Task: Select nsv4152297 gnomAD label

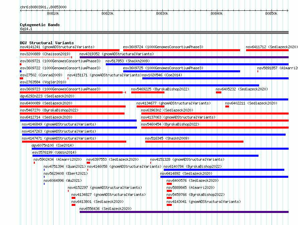Action: 105,187
